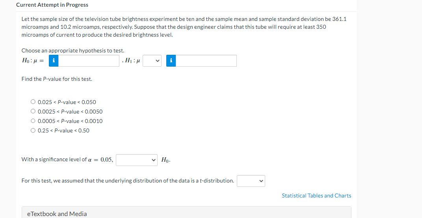The image size is (422, 218).
Task: Open the reject H0 decision dropdown
Action: tap(137, 160)
